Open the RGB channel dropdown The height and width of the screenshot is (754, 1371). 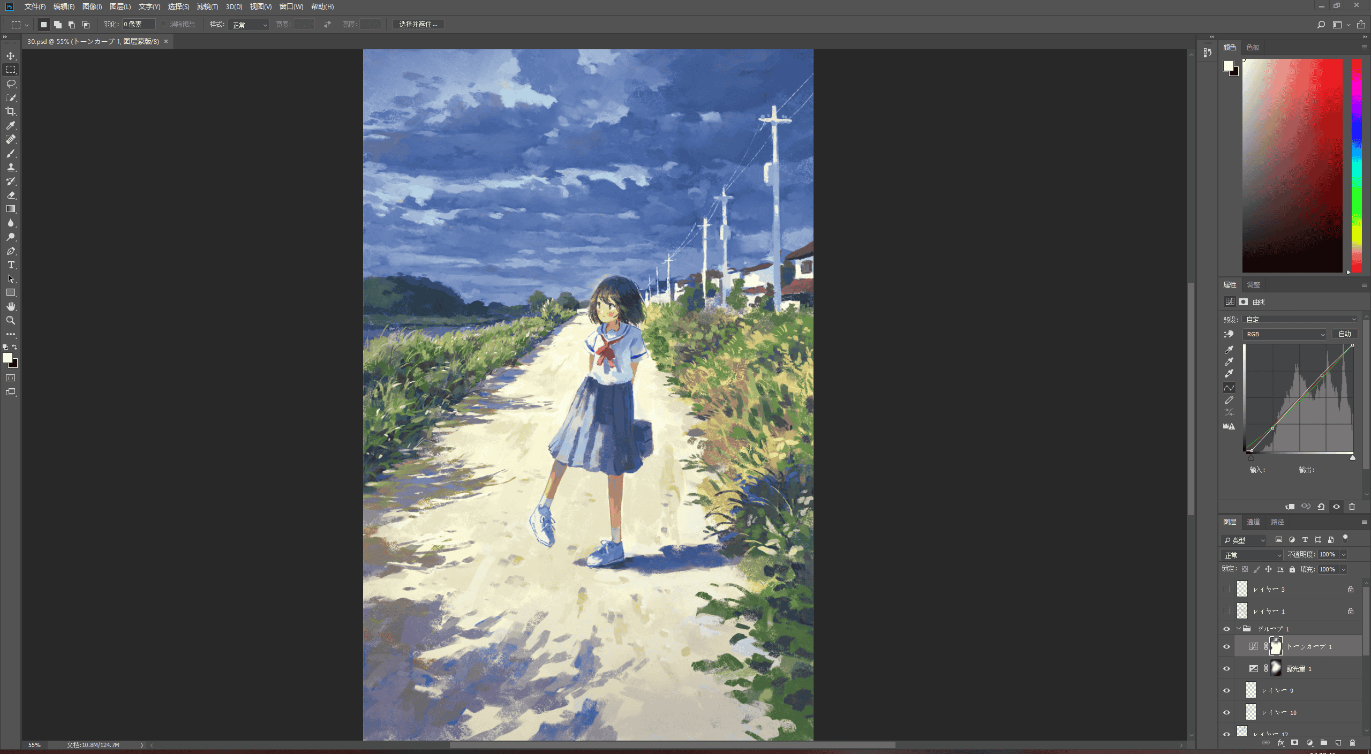1284,334
